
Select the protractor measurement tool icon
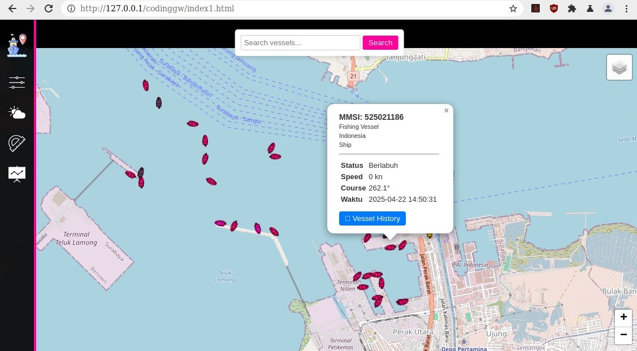click(x=17, y=144)
